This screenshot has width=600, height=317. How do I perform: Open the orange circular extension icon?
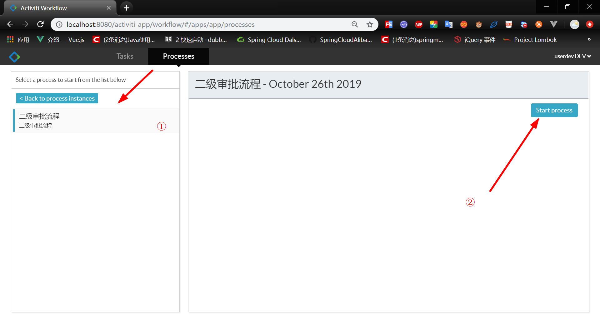pos(539,24)
